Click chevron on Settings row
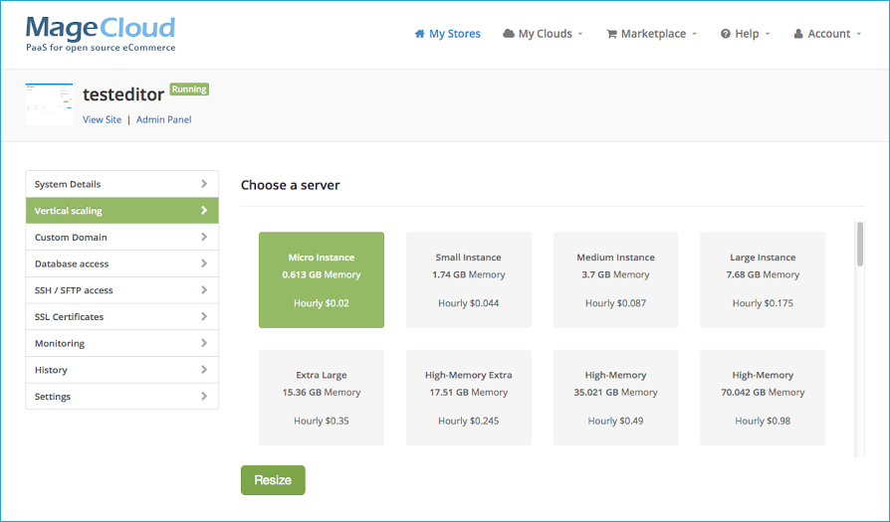890x522 pixels. coord(204,396)
